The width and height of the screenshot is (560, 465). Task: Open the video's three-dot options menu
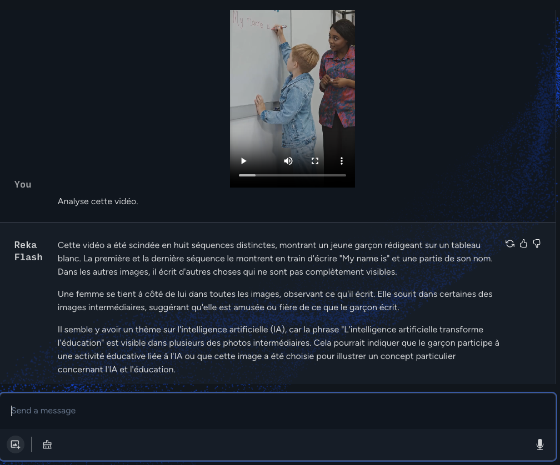[x=341, y=161]
